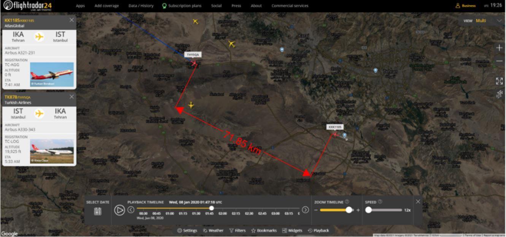Open the AtlasGlobal A321 aircraft photo

pos(52,74)
